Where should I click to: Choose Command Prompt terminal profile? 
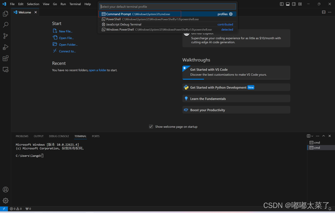[167, 14]
